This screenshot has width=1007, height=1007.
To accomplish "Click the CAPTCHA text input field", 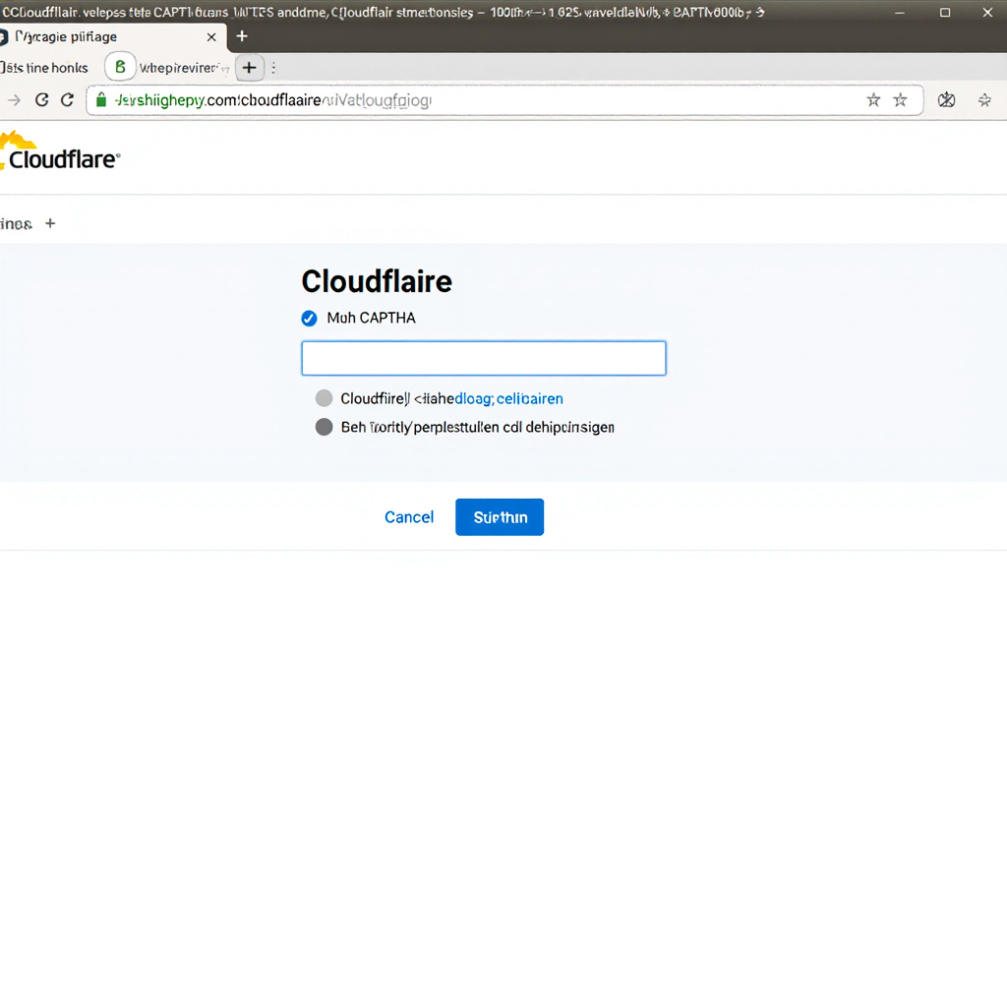I will point(484,358).
